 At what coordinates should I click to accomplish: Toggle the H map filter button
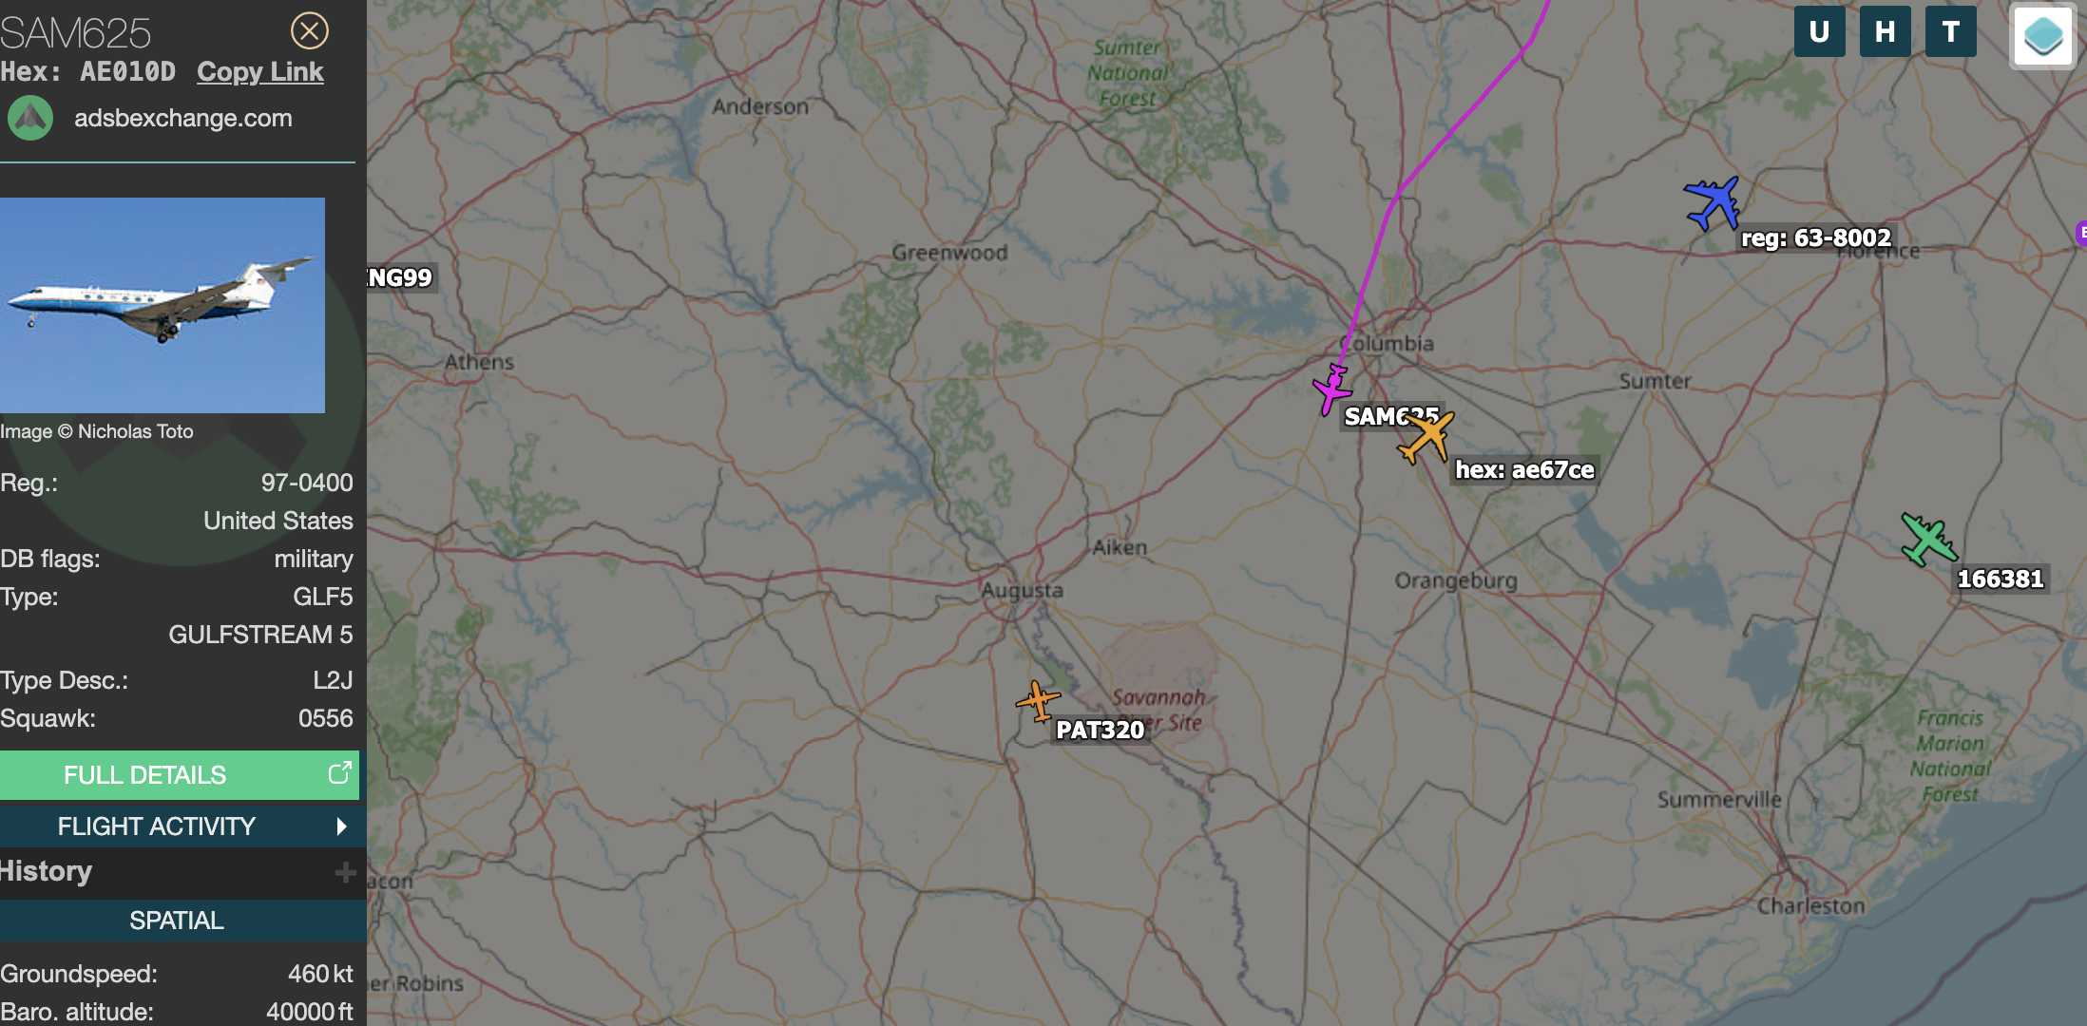[1885, 32]
